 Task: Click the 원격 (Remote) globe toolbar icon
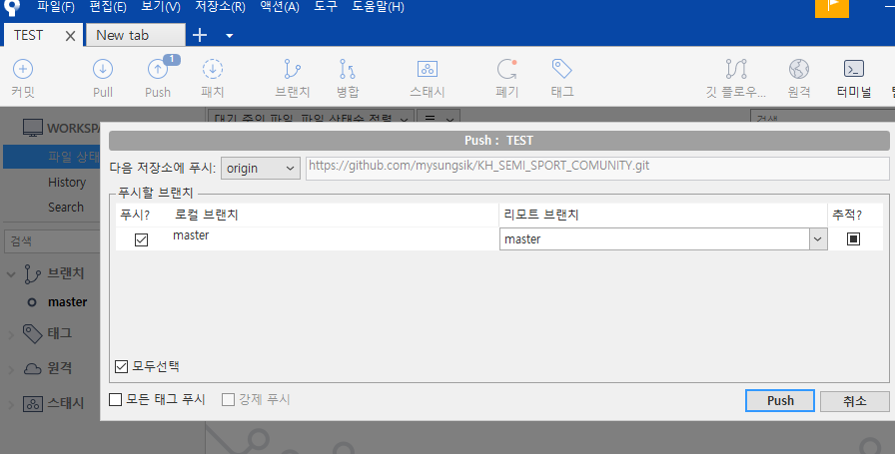799,69
